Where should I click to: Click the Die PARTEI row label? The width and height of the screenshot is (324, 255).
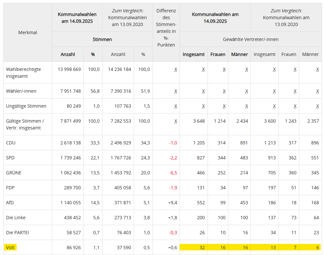pos(17,233)
